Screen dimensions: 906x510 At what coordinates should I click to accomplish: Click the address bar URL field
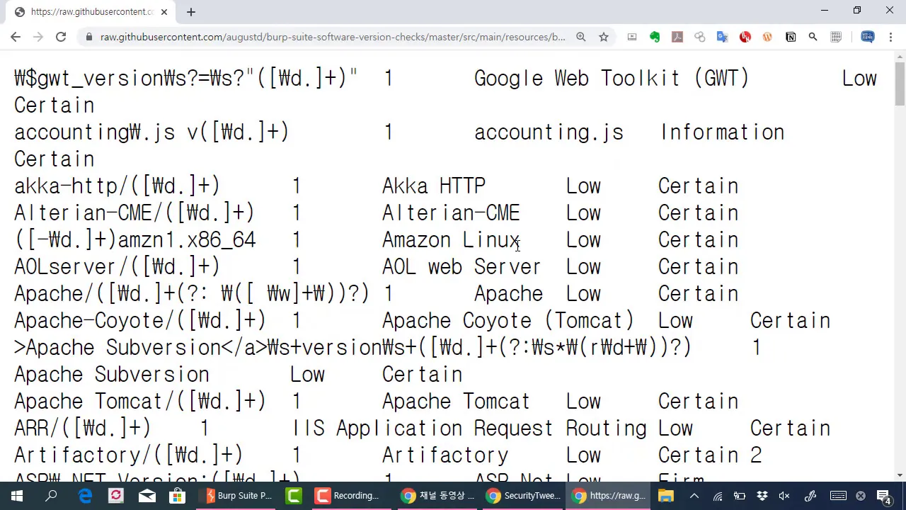tap(333, 37)
